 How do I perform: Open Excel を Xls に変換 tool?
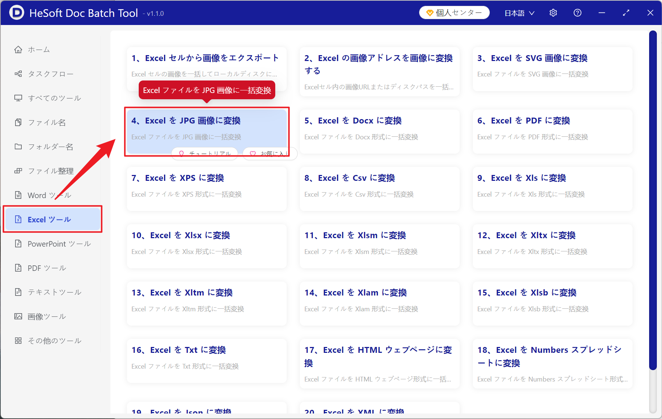click(553, 189)
